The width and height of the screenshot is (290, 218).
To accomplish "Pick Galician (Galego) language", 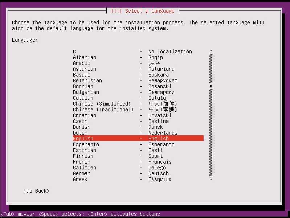I will pyautogui.click(x=138, y=168).
